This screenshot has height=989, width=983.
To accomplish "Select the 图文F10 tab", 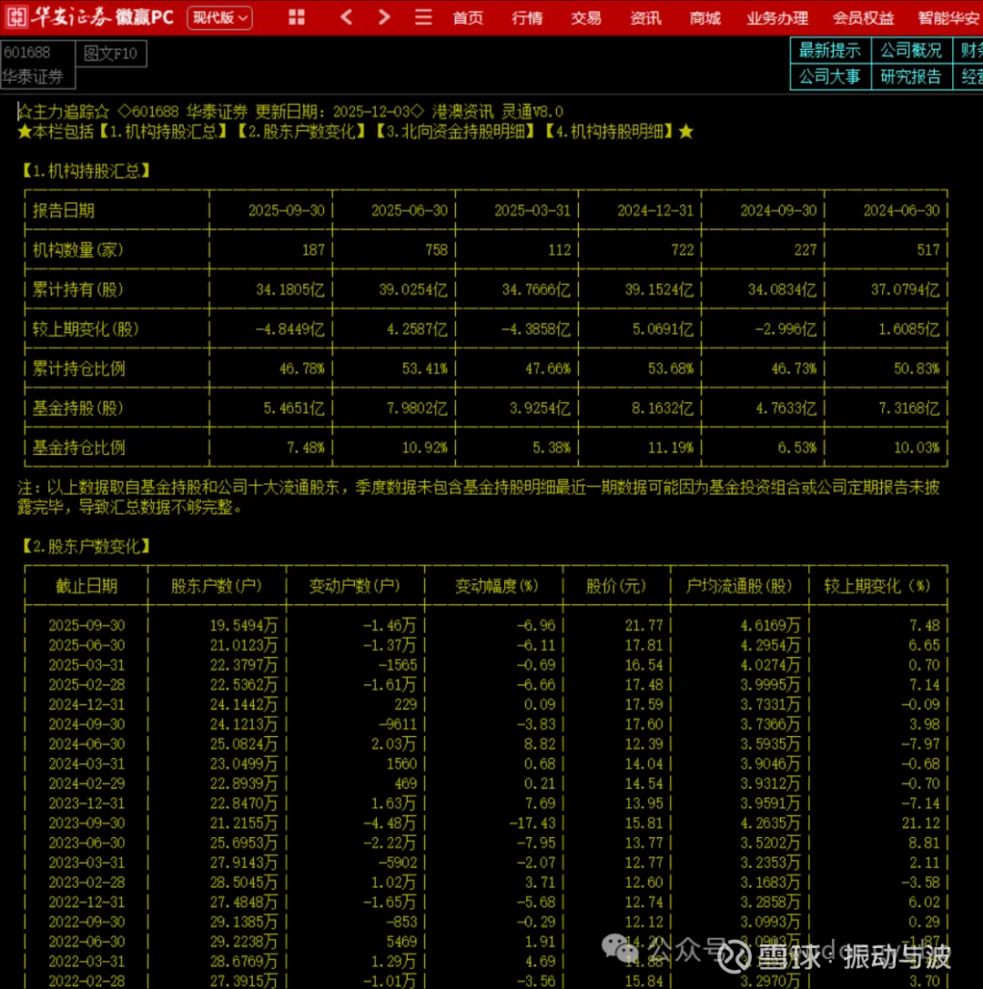I will point(111,54).
